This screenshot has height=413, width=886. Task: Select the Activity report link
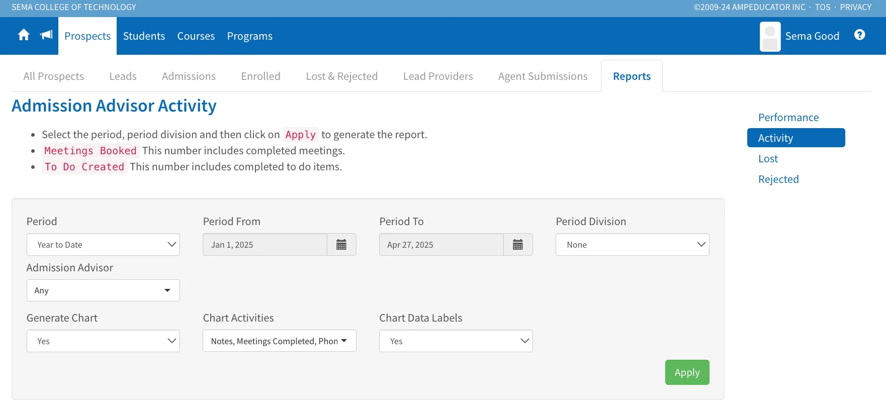click(796, 138)
